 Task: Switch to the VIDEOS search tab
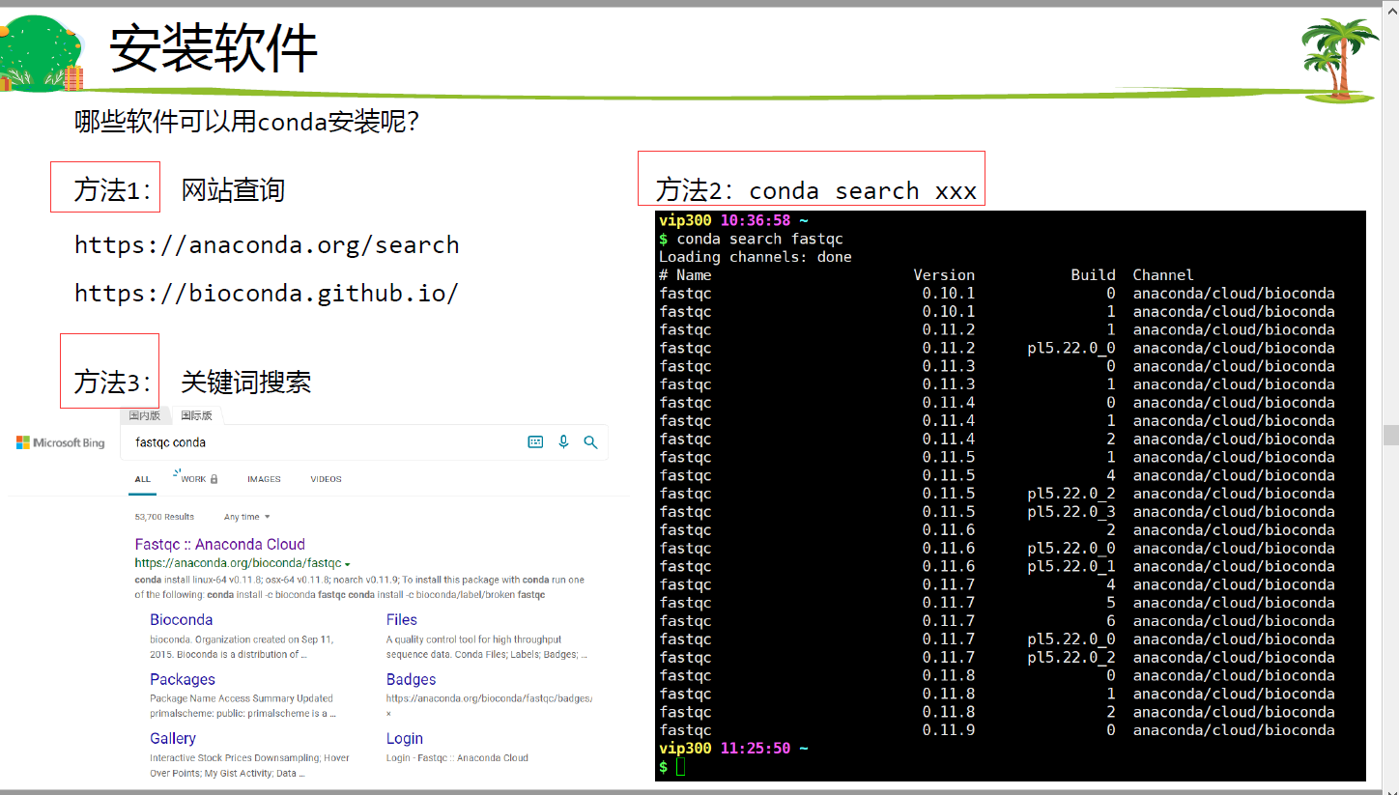point(326,478)
